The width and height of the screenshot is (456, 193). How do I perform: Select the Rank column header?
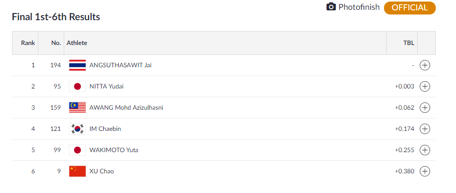[28, 43]
